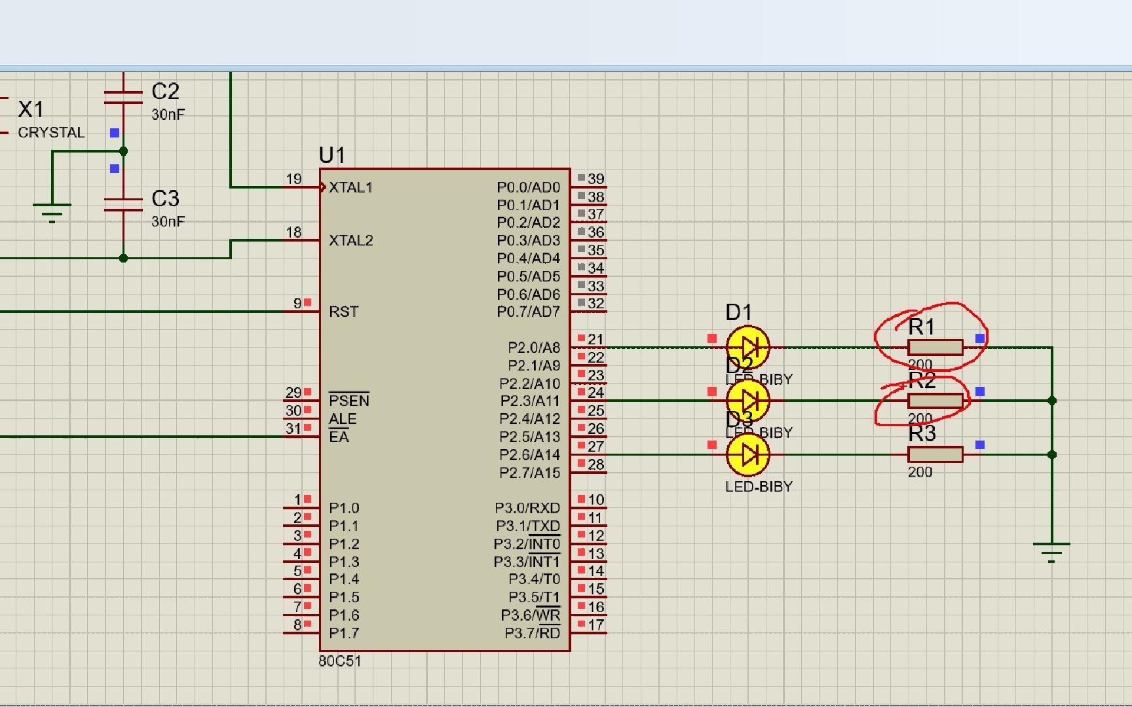1132x707 pixels.
Task: Select the D2 LED symbol
Action: point(747,401)
